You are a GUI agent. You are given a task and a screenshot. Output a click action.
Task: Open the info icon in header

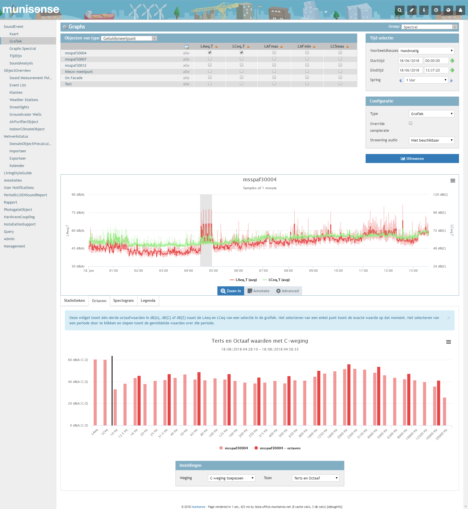[424, 10]
